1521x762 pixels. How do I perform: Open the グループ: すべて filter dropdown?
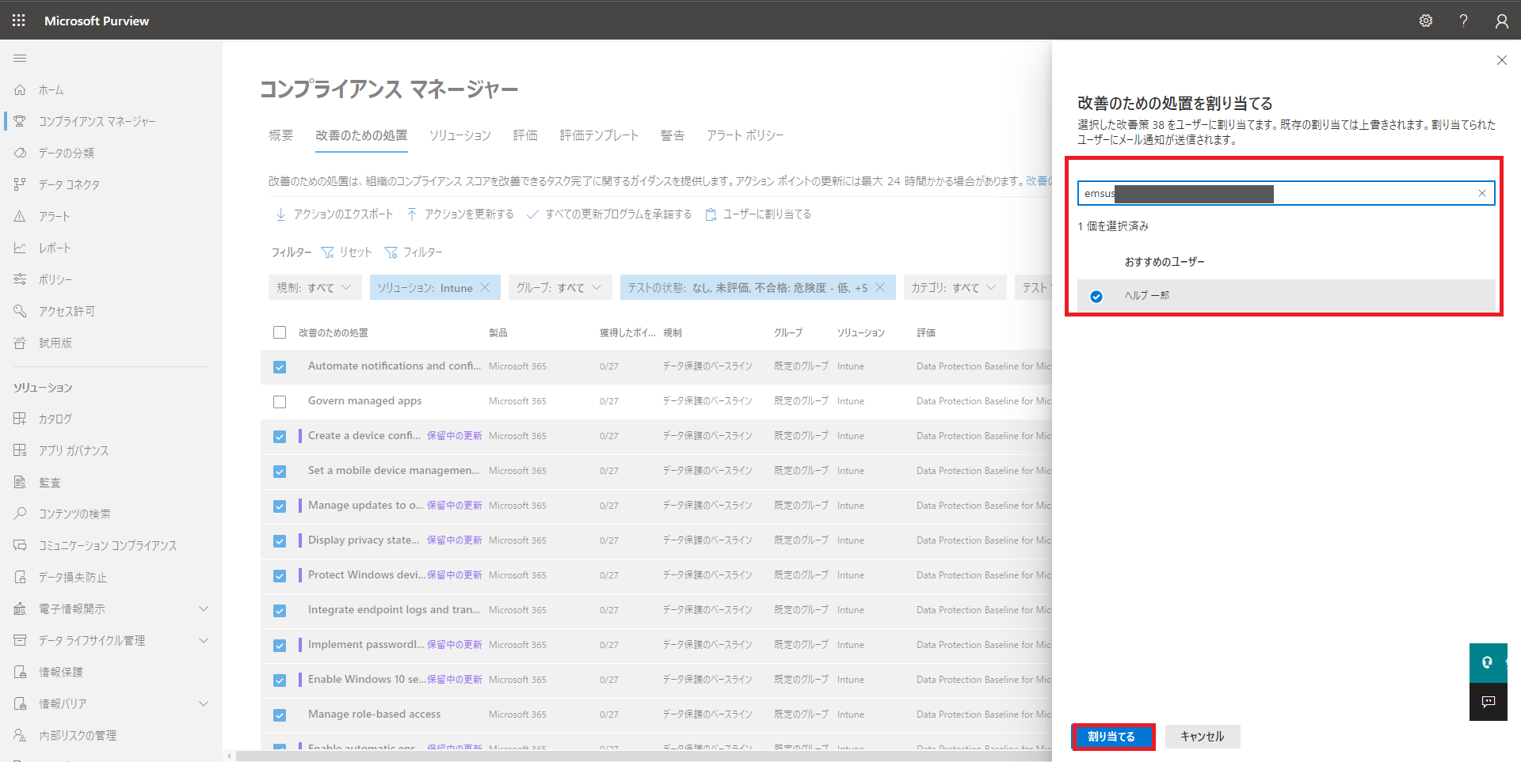point(560,287)
